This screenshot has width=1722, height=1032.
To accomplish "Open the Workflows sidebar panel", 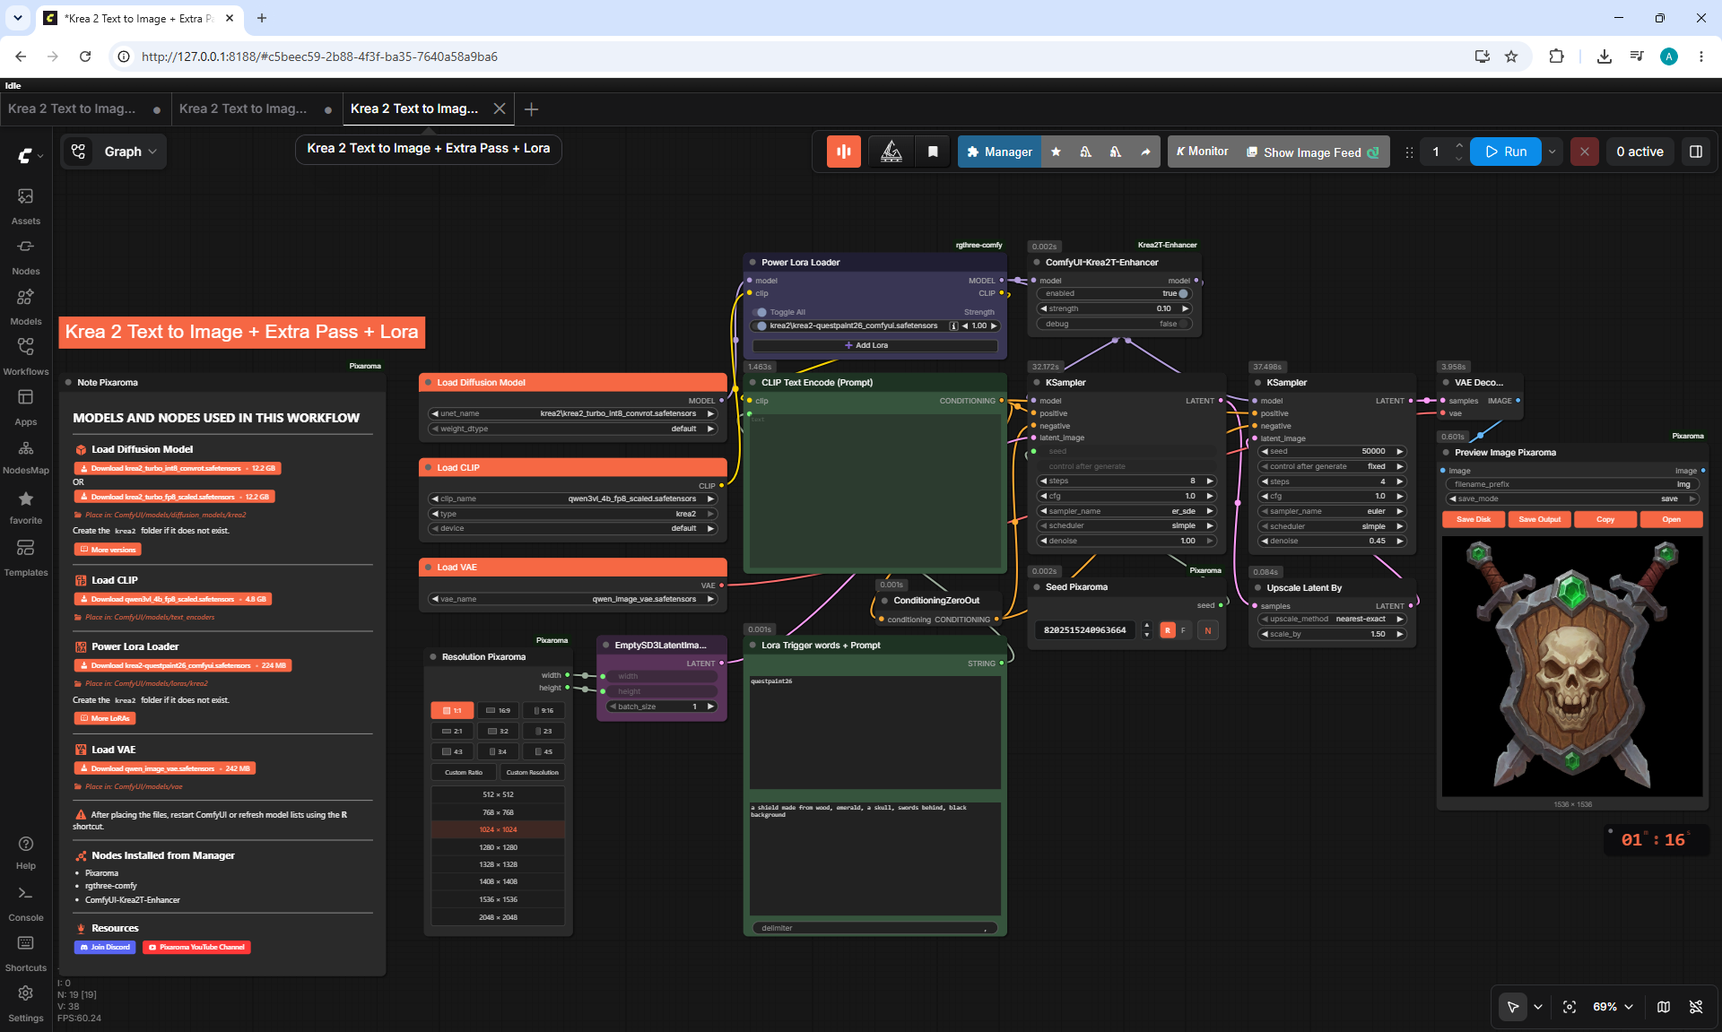I will tap(26, 356).
